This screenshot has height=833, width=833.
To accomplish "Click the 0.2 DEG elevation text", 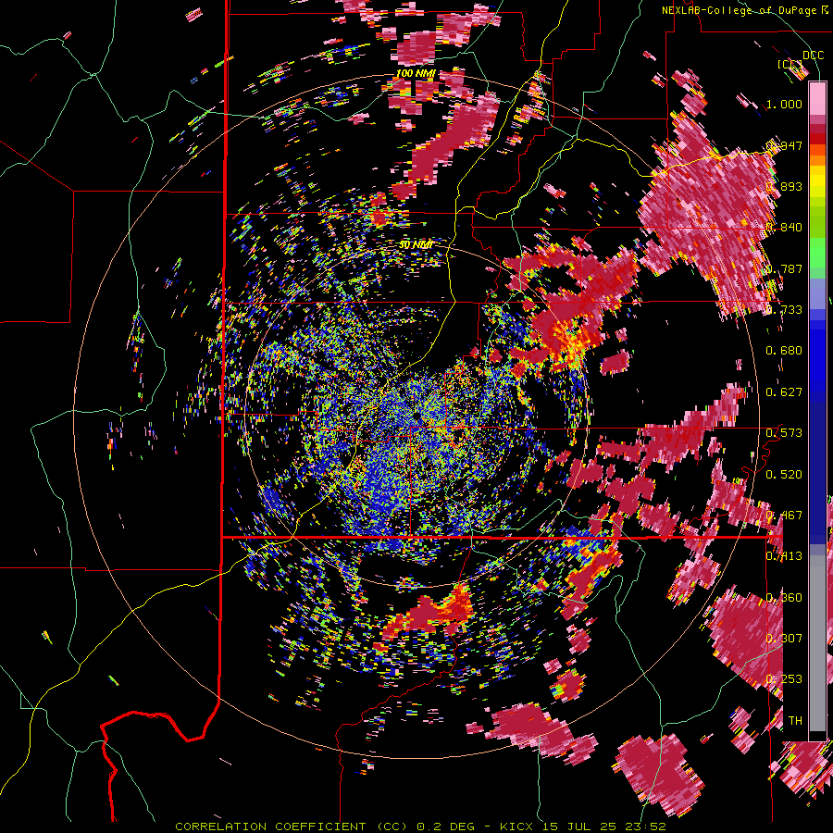I will 445,827.
